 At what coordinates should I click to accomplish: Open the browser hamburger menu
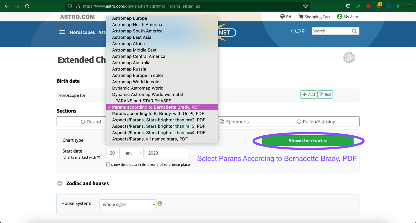point(409,6)
